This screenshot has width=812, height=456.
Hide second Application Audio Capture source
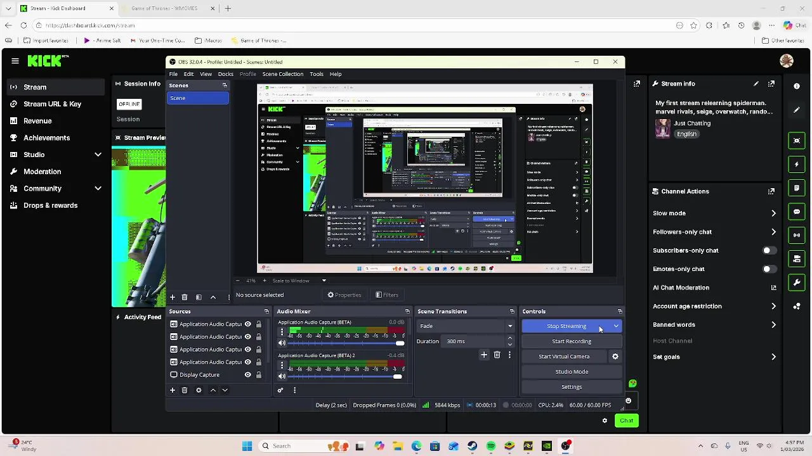click(248, 337)
